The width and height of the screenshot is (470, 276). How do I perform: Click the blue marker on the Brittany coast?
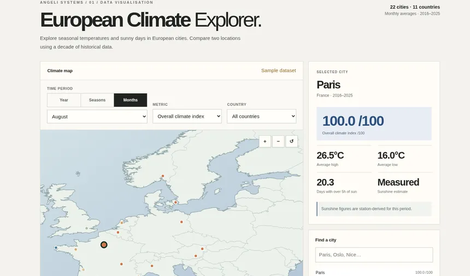(56, 248)
